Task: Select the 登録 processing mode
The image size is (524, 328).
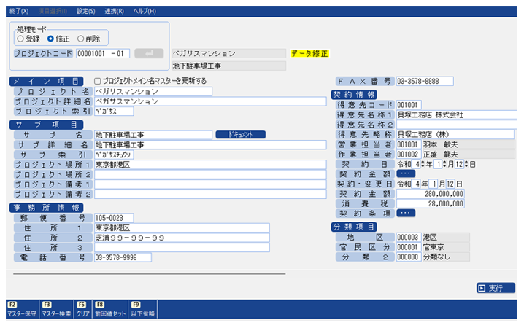Action: click(x=21, y=39)
